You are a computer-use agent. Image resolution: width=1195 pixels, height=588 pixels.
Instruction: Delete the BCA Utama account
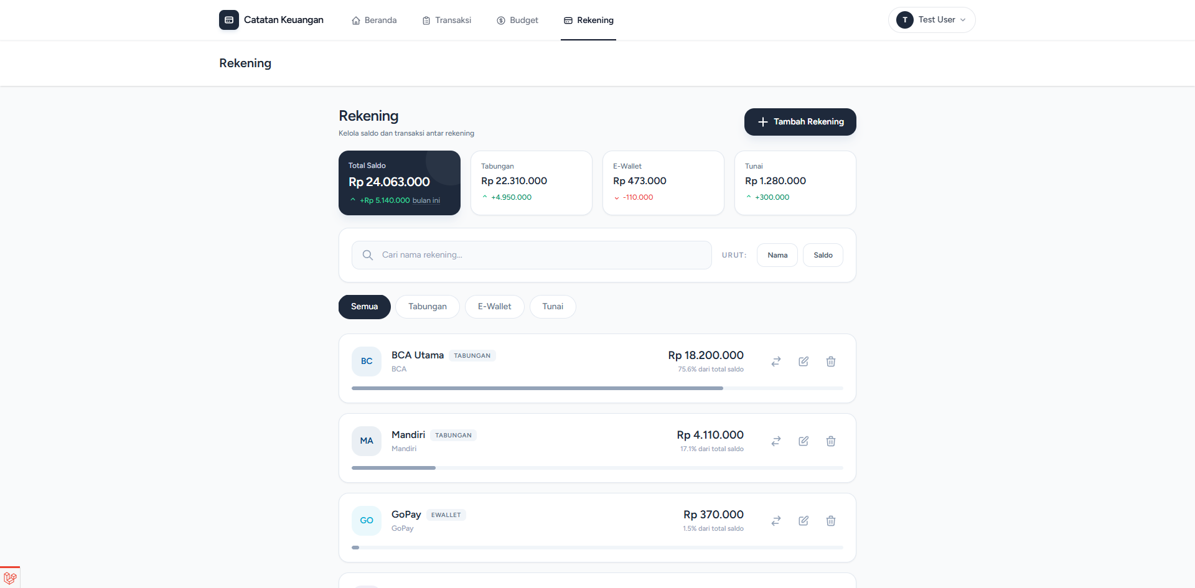click(x=831, y=362)
